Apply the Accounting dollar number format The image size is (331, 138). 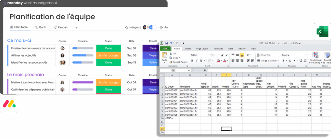pyautogui.click(x=283, y=61)
